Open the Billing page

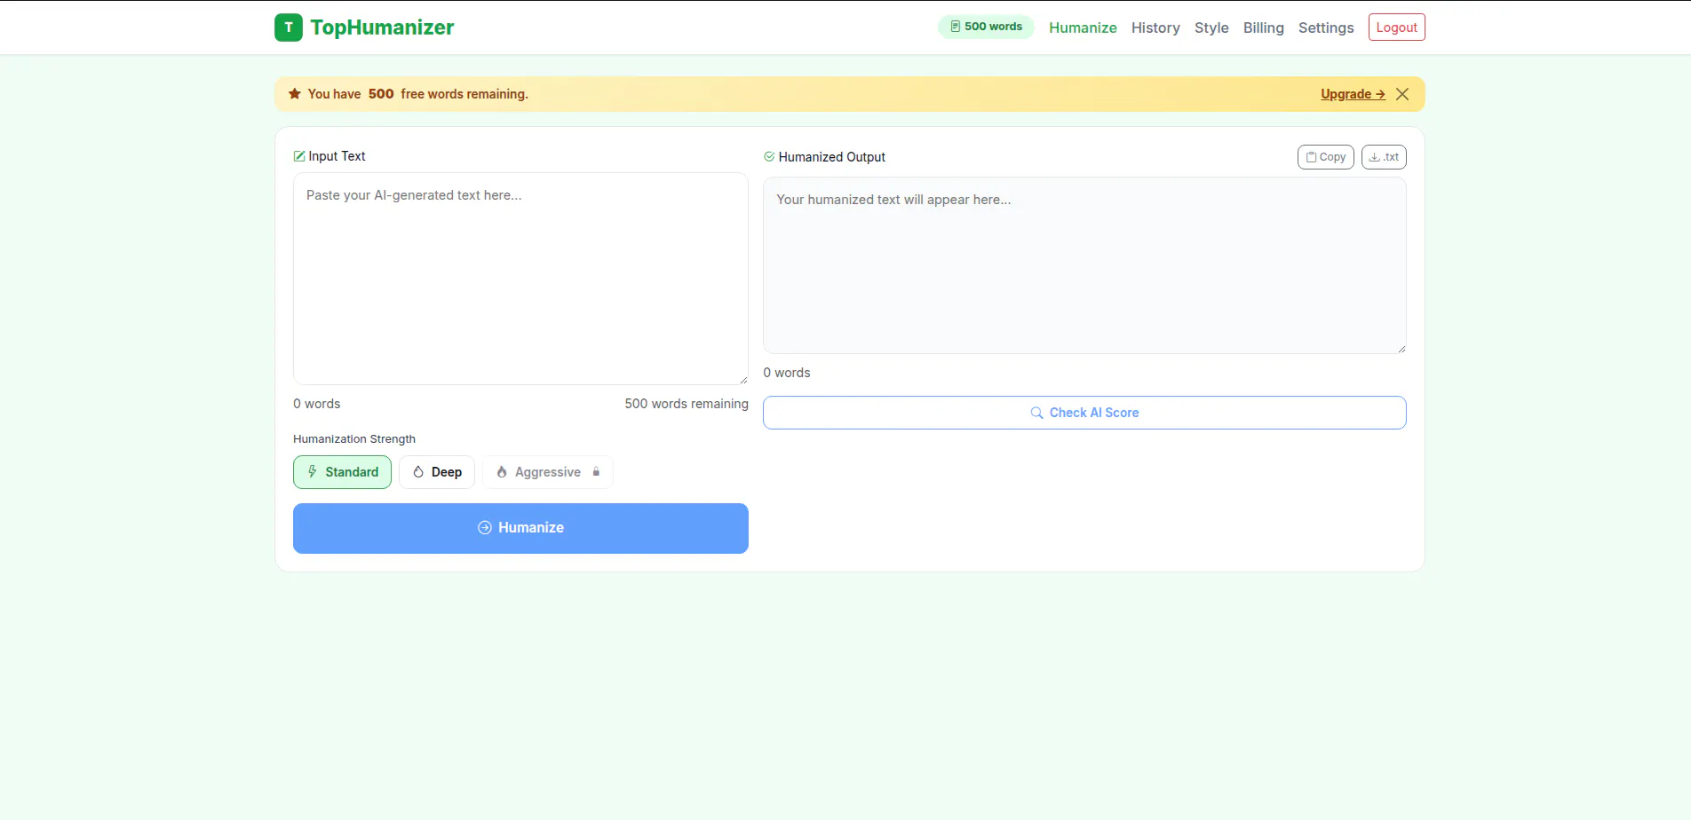[1263, 28]
